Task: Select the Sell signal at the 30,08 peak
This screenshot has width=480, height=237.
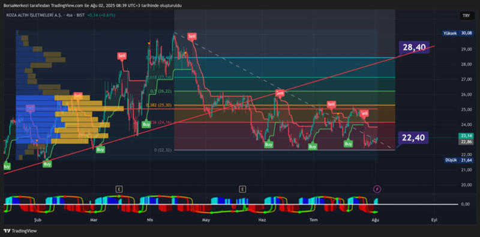Action: point(192,36)
